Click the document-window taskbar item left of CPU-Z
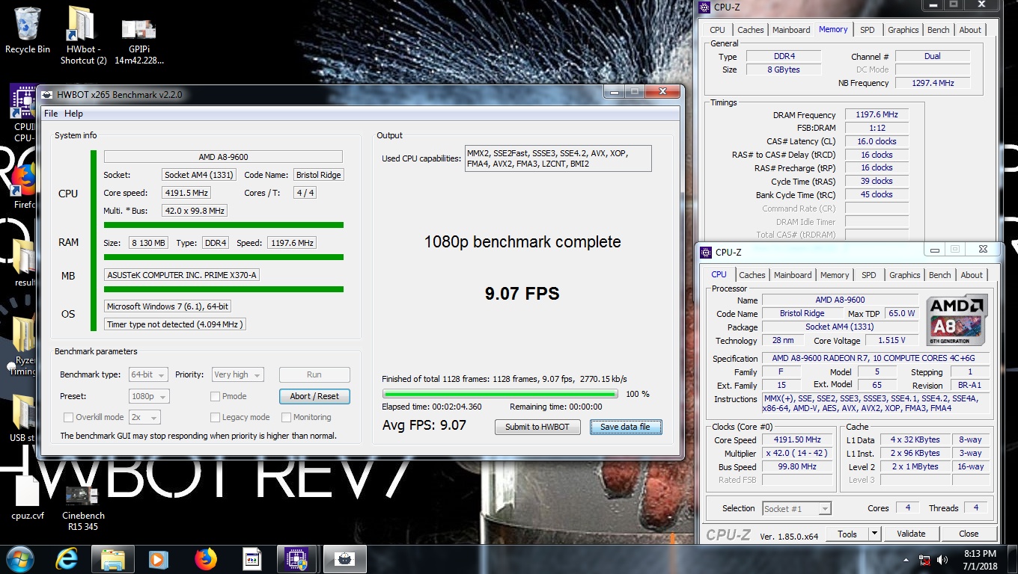 click(x=252, y=559)
